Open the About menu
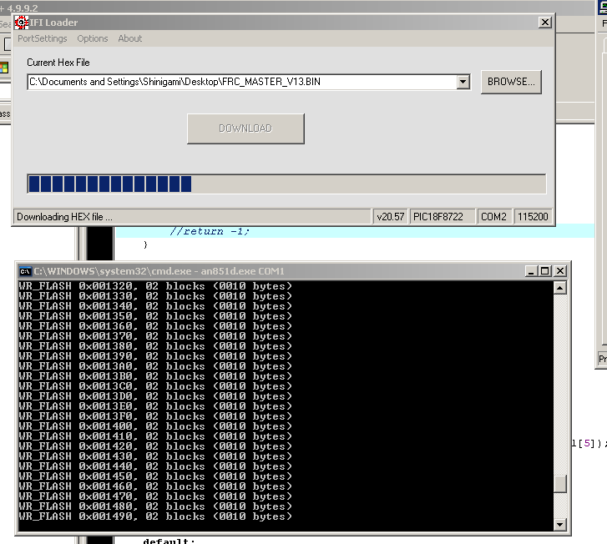 129,38
